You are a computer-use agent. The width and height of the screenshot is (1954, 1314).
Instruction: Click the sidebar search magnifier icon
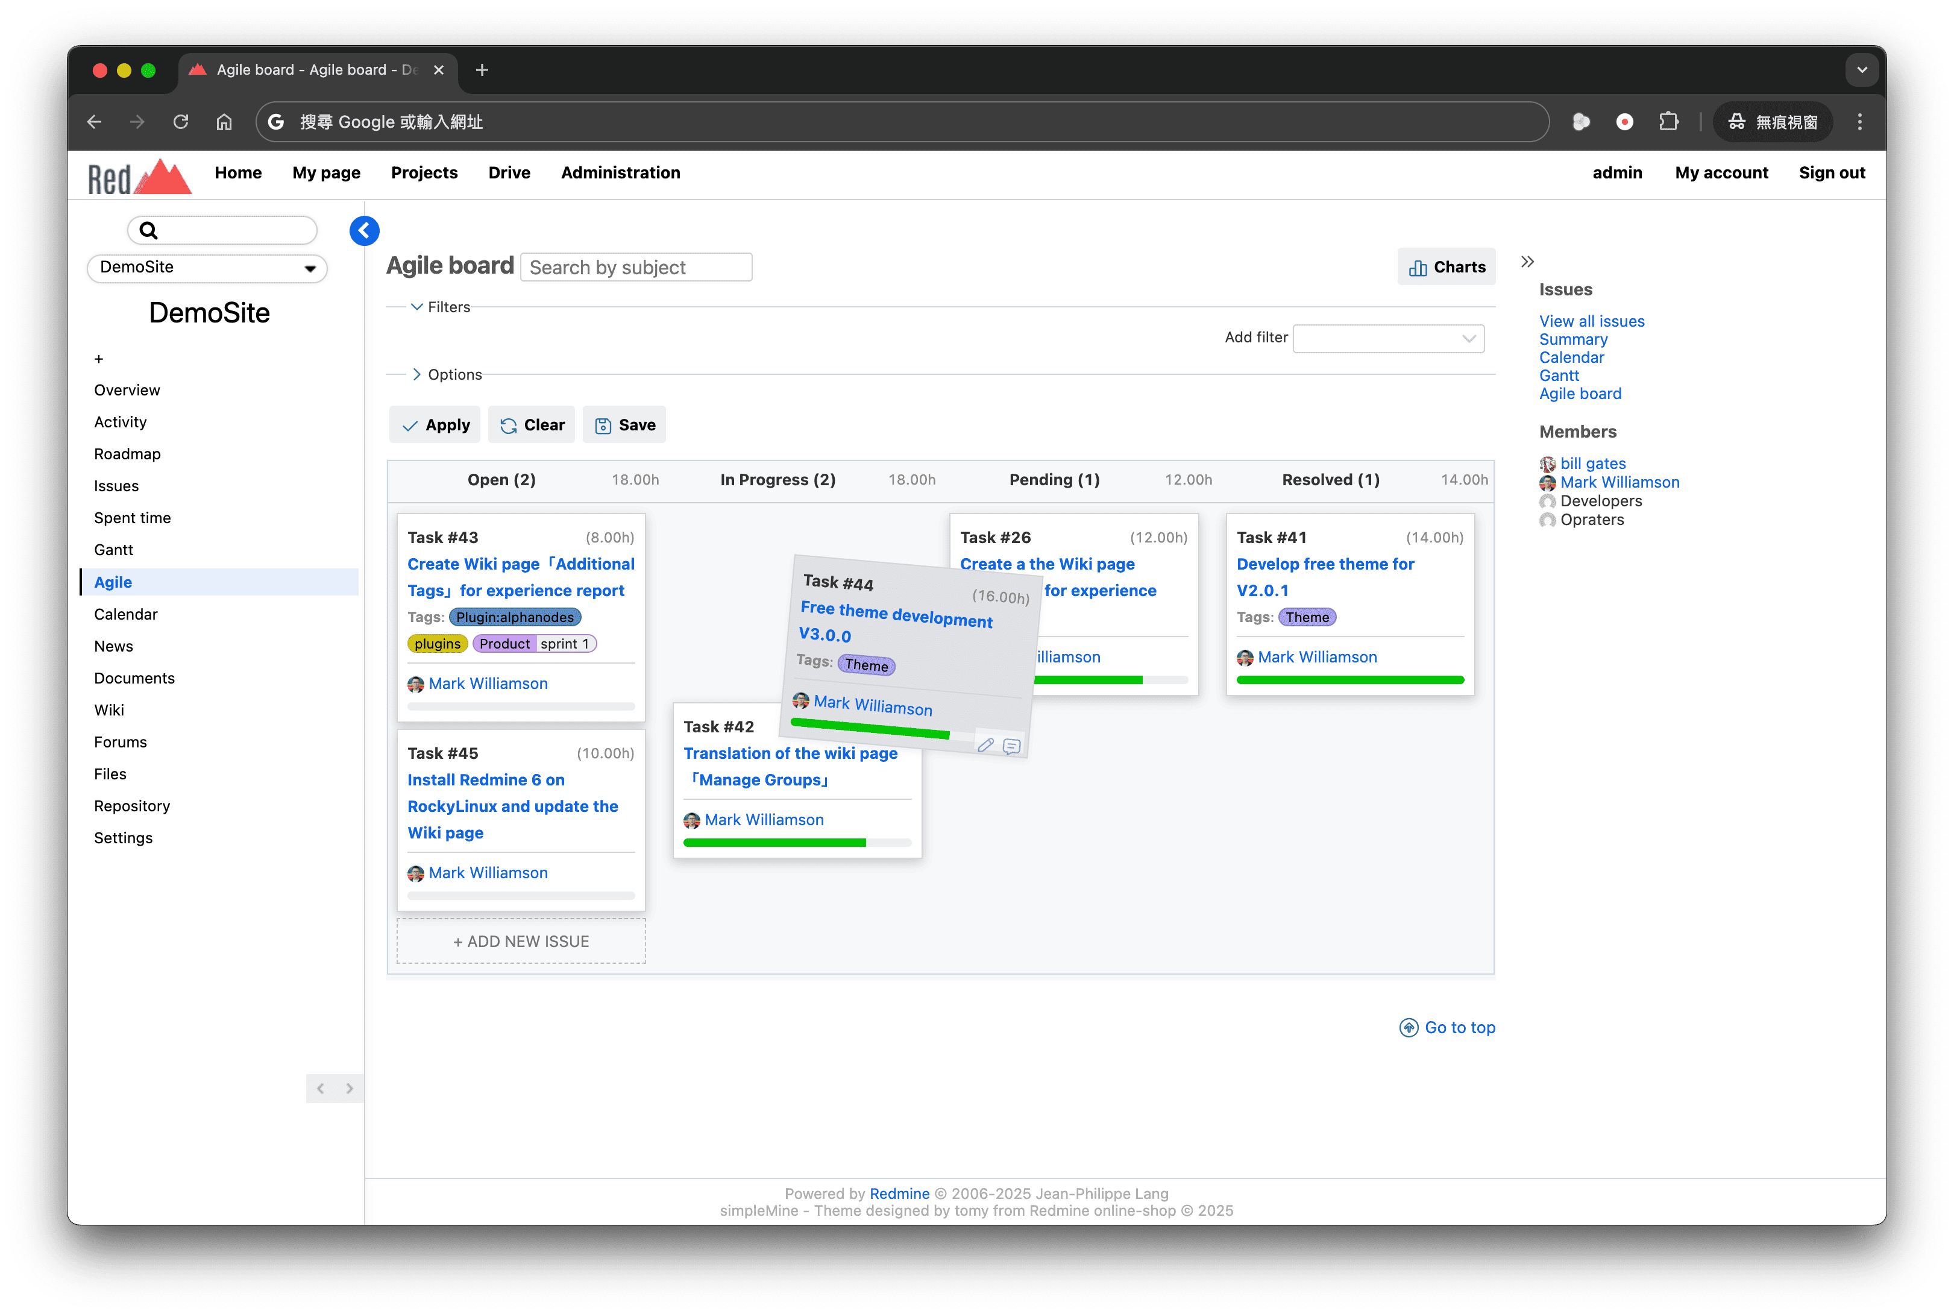click(x=148, y=230)
